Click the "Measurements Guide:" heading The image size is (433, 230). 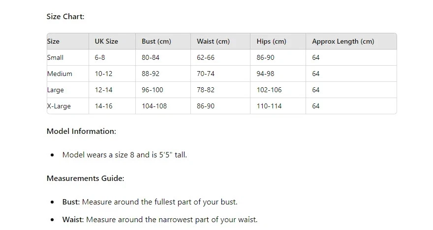85,179
